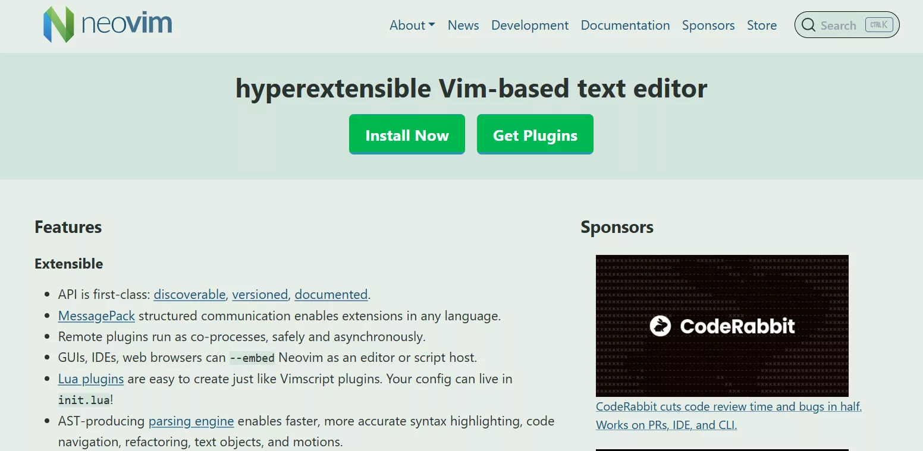This screenshot has width=923, height=451.
Task: Select the Development navigation item
Action: click(x=529, y=25)
